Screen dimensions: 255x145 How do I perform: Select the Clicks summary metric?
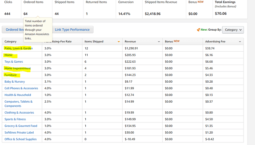point(11,9)
